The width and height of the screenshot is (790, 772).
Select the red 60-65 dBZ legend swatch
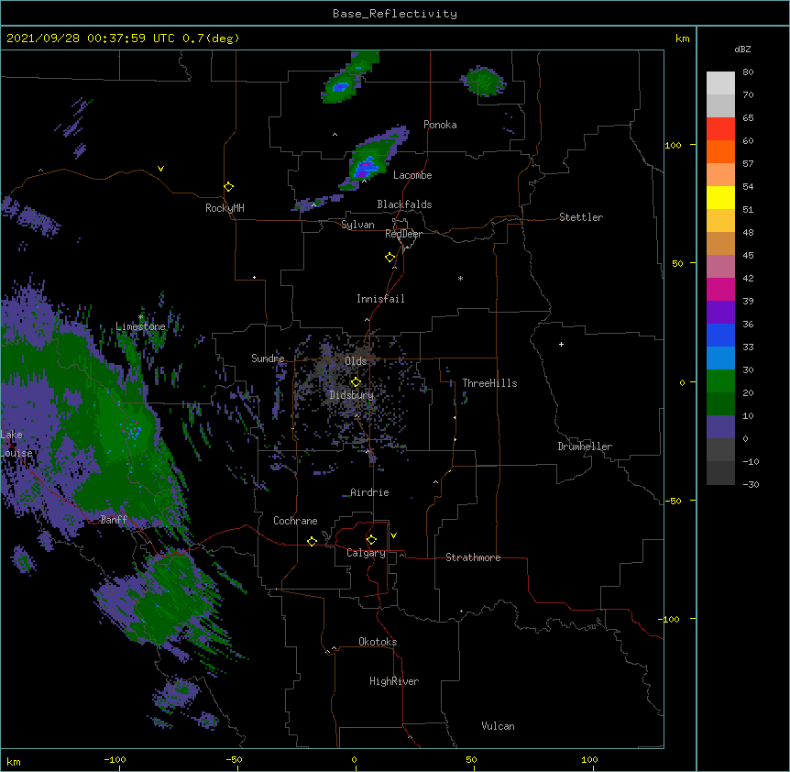coord(720,129)
